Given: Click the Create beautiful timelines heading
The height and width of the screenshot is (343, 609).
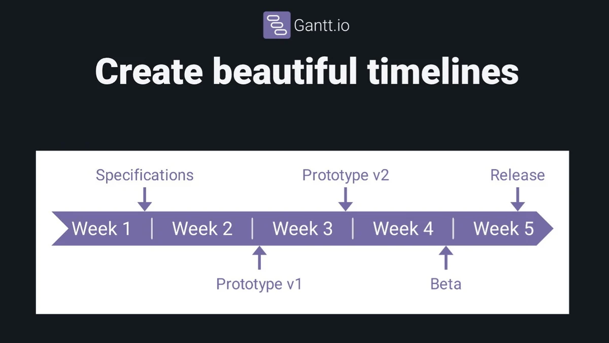Looking at the screenshot, I should 307,72.
